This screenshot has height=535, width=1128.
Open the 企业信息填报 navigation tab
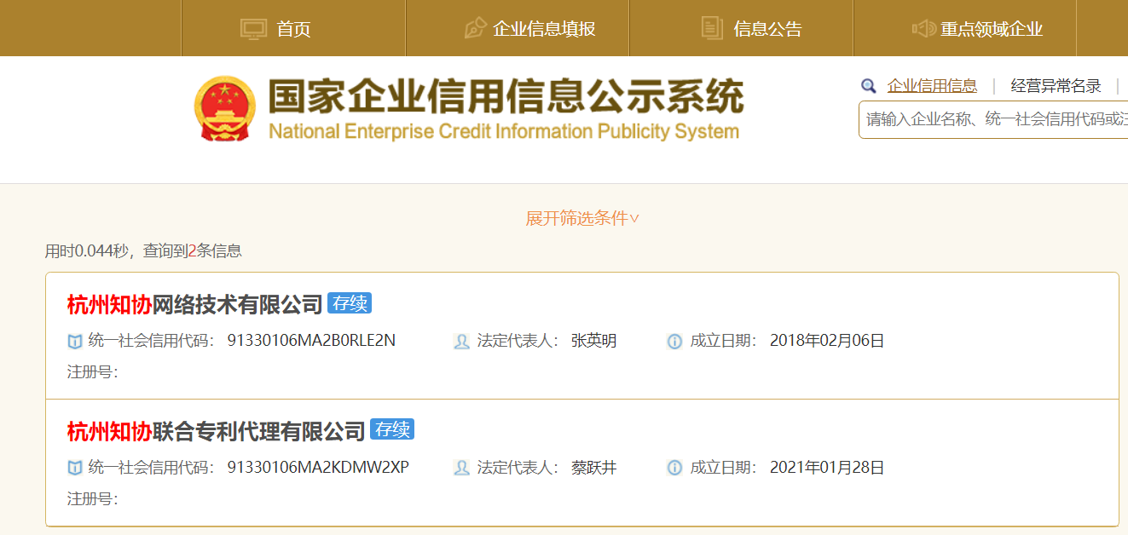click(x=518, y=28)
